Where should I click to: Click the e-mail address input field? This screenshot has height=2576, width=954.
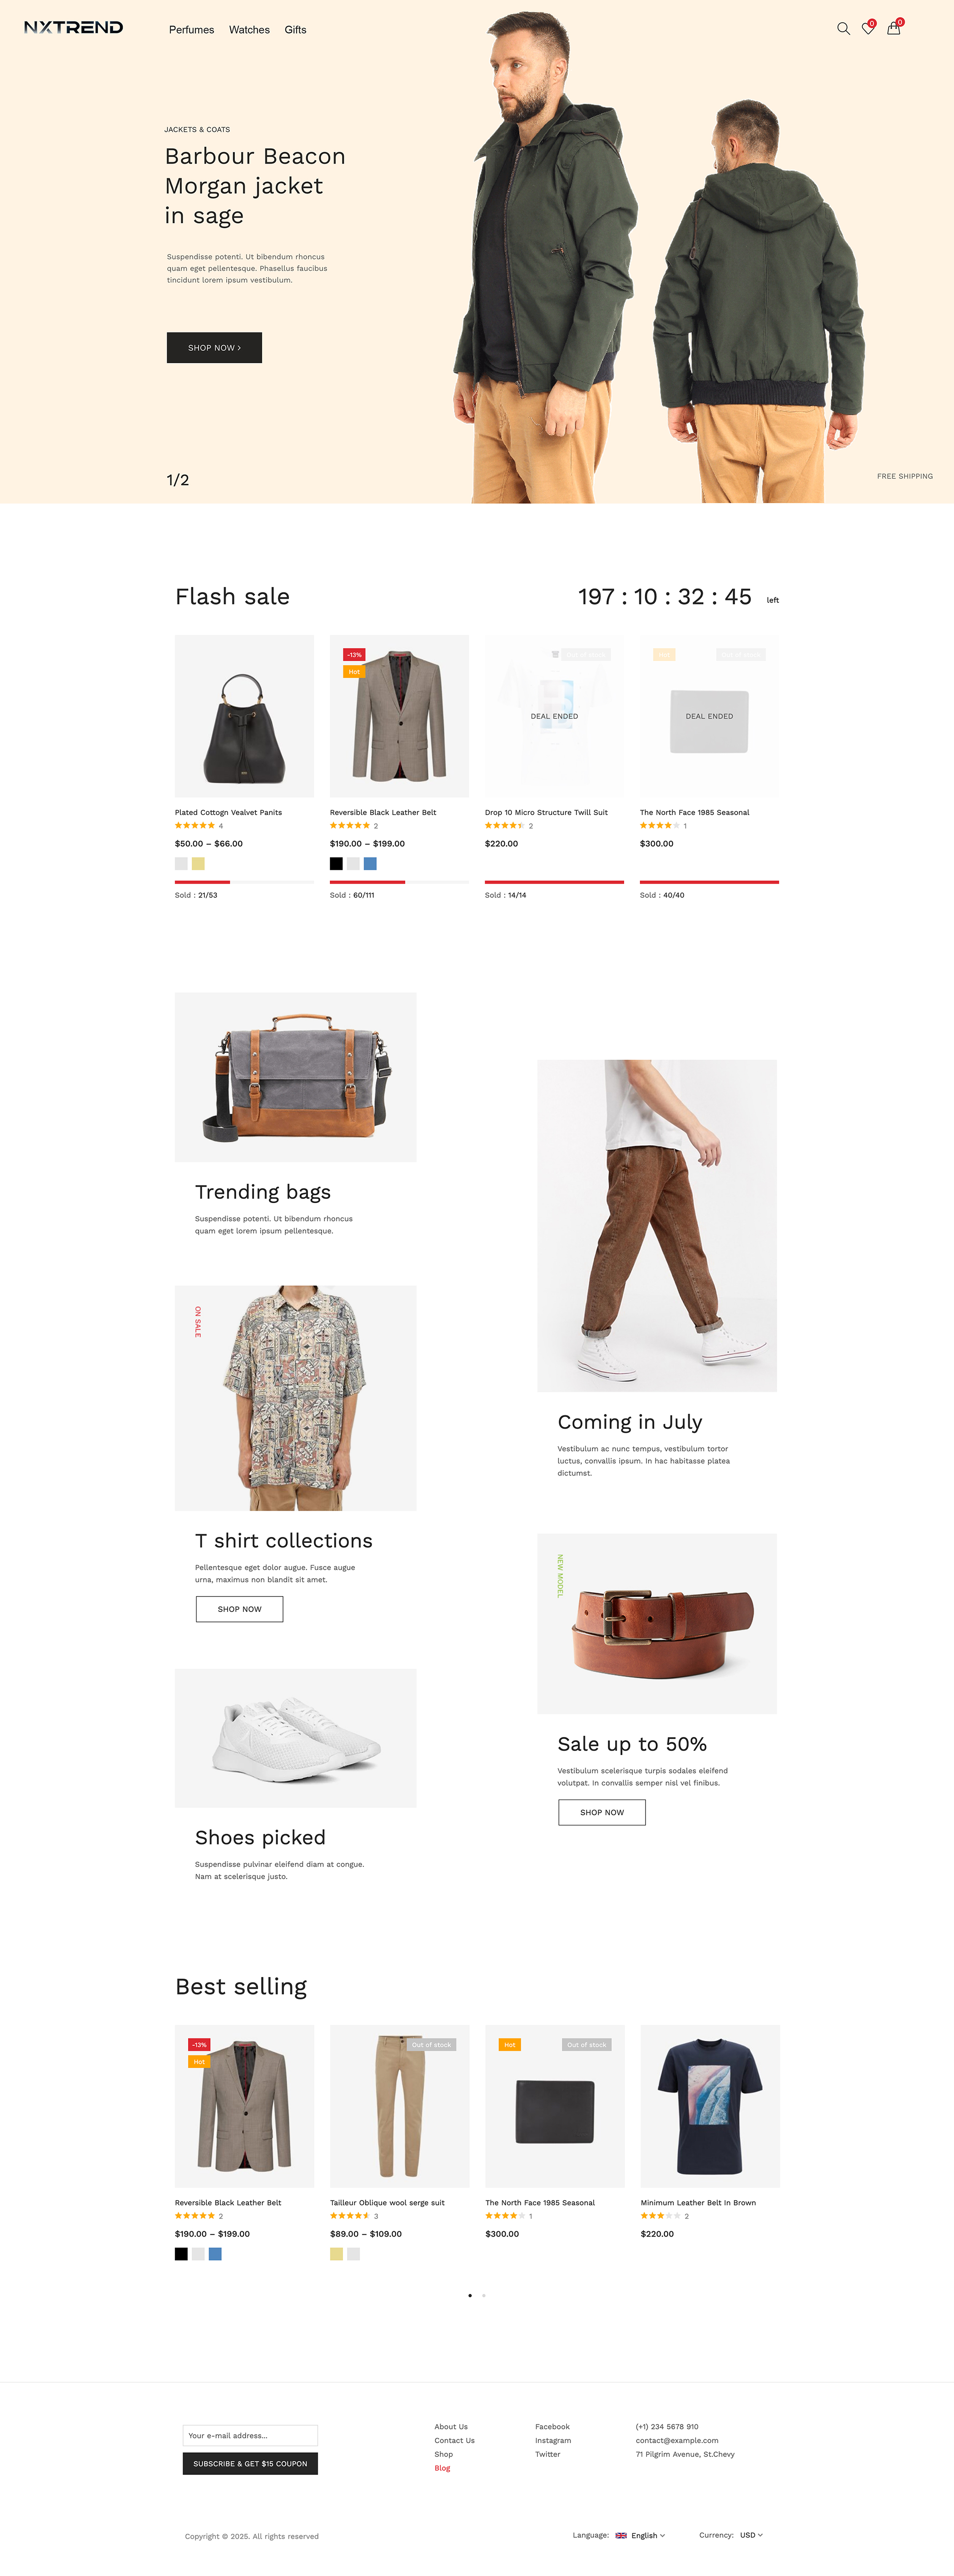(250, 2435)
